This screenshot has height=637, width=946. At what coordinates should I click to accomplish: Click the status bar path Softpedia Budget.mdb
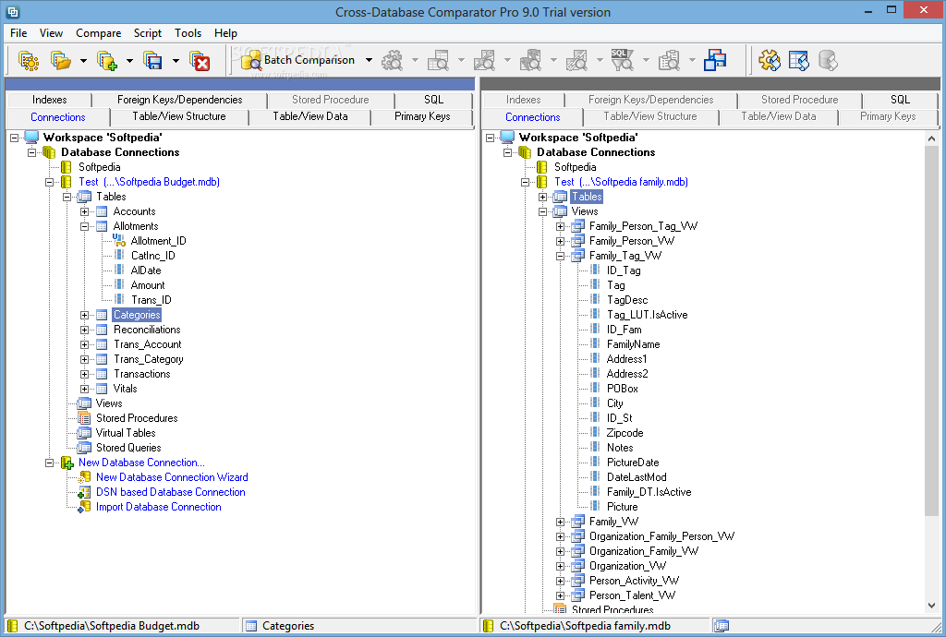tap(112, 626)
